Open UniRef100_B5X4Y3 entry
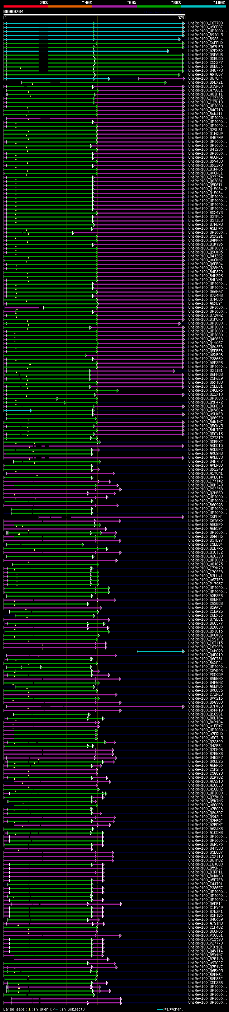The height and width of the screenshot is (1012, 229). coord(205,213)
